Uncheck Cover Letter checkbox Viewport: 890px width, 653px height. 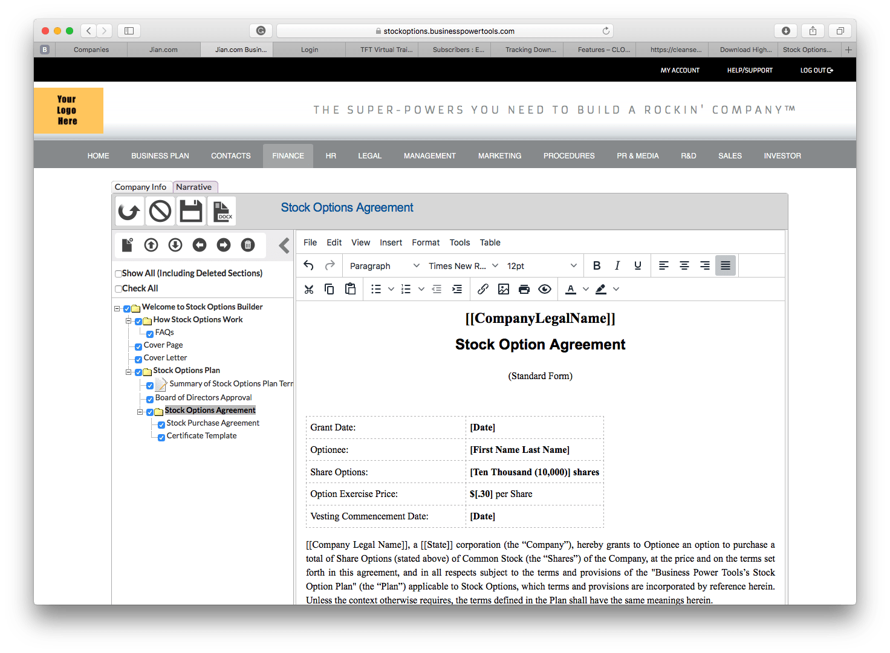tap(138, 359)
